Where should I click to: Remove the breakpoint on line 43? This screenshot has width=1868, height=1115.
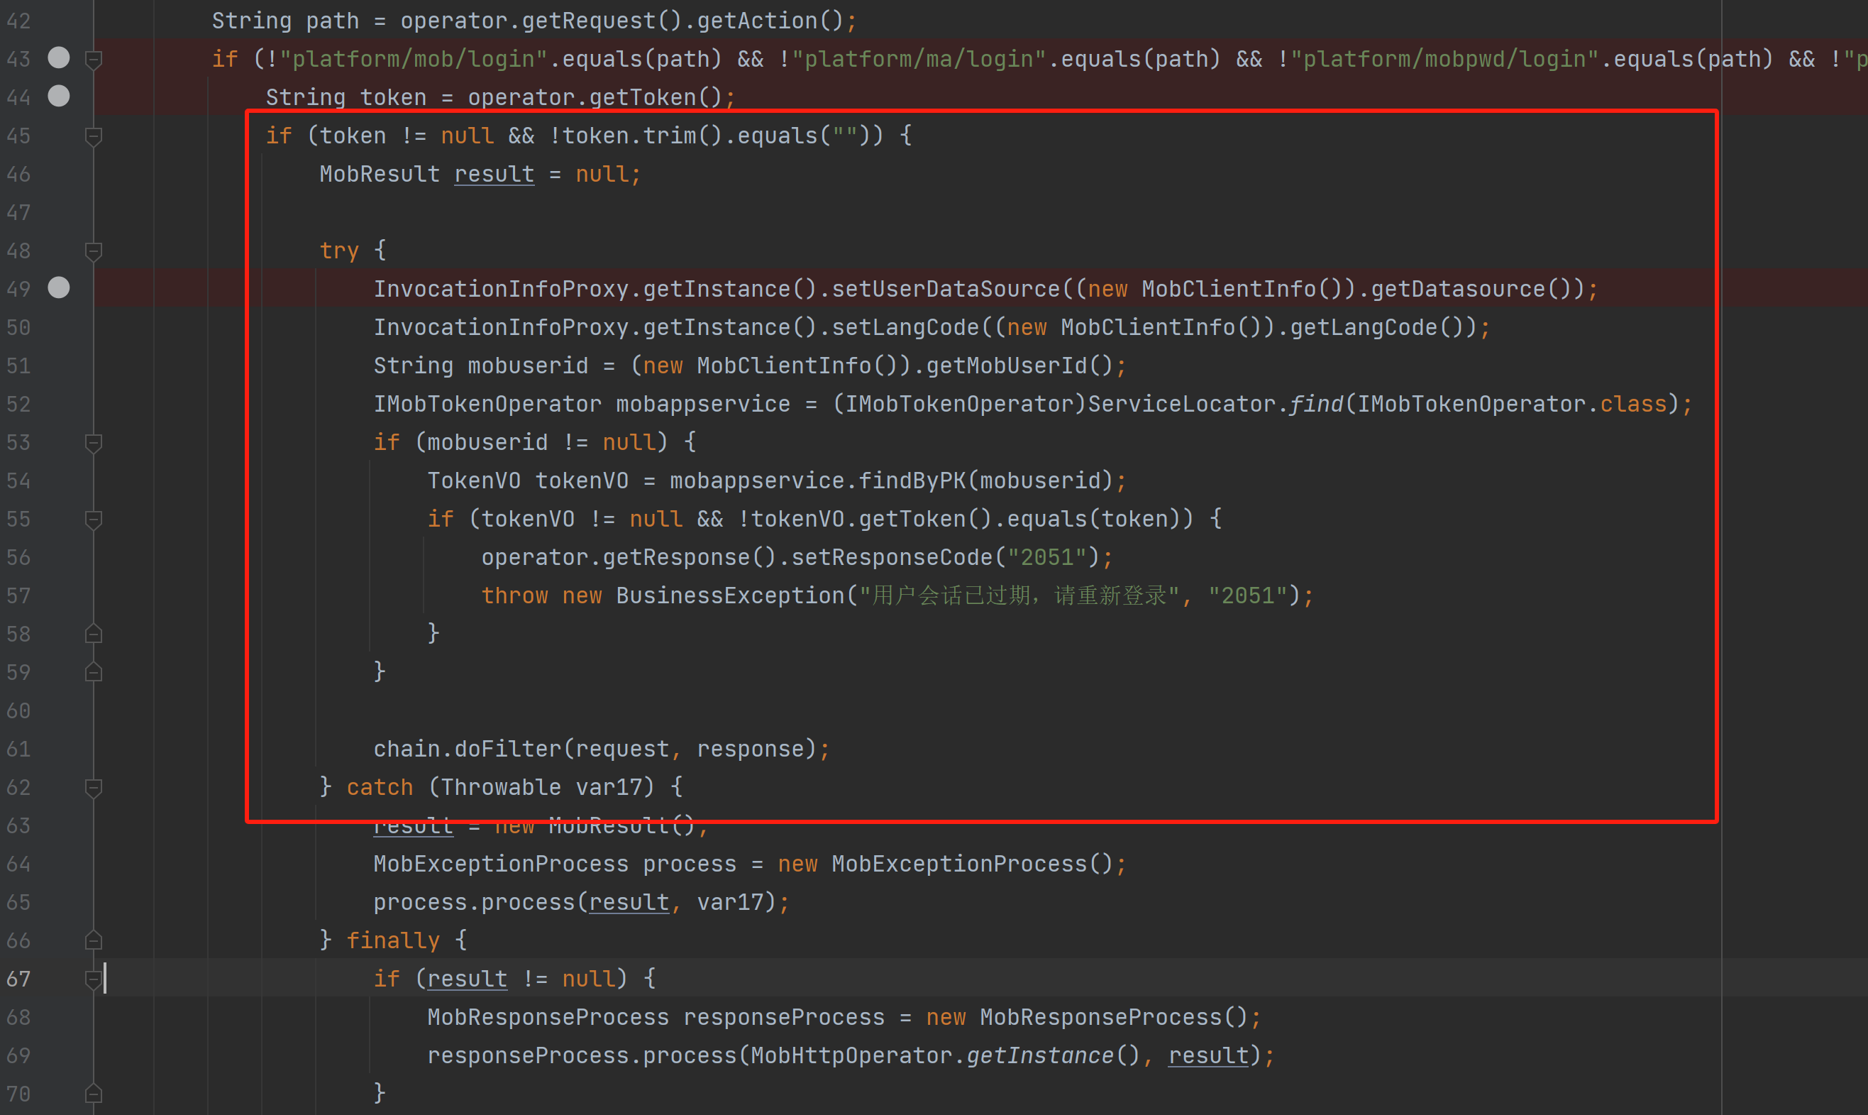click(x=59, y=58)
